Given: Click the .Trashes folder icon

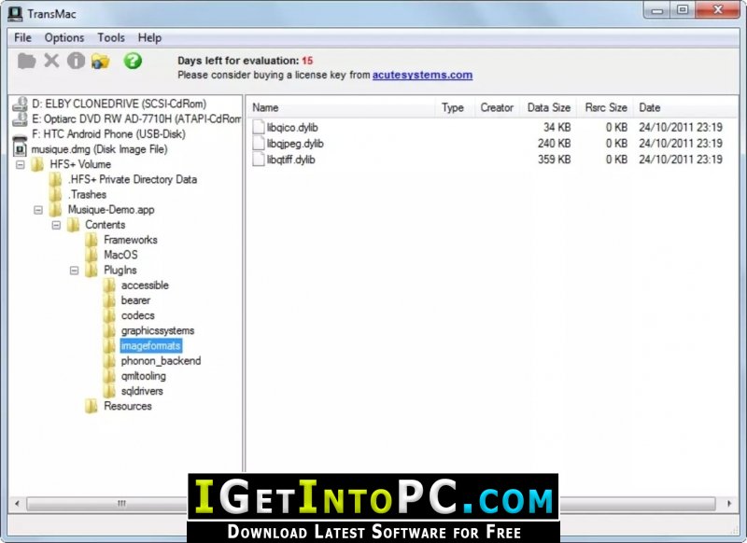Looking at the screenshot, I should coord(56,194).
